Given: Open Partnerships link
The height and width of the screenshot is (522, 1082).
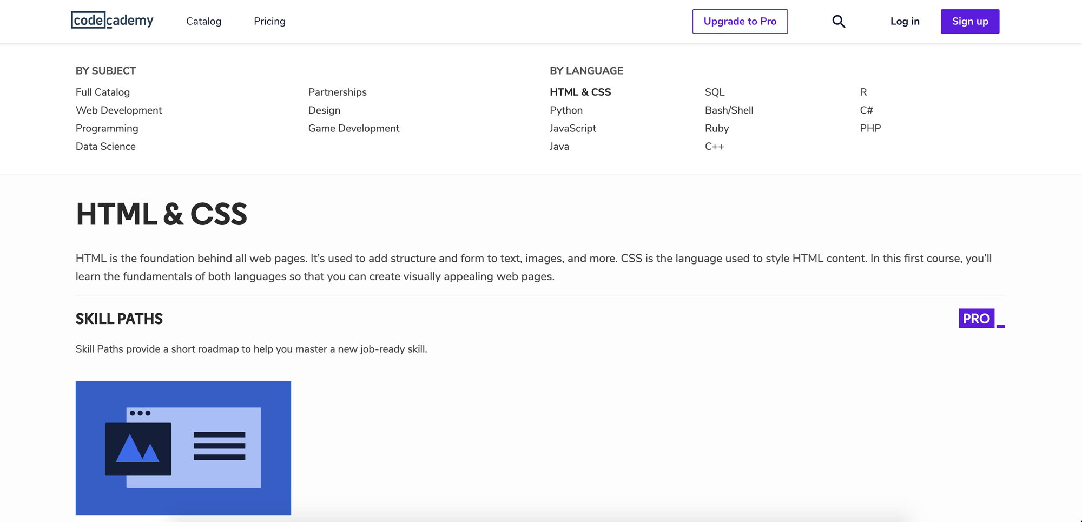Looking at the screenshot, I should tap(338, 92).
